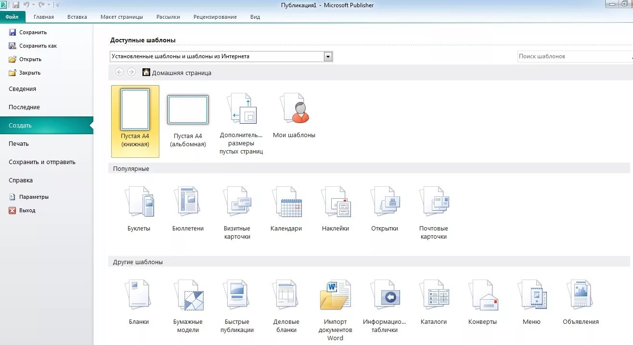Choose the Меню template category
The height and width of the screenshot is (345, 633).
pyautogui.click(x=532, y=302)
